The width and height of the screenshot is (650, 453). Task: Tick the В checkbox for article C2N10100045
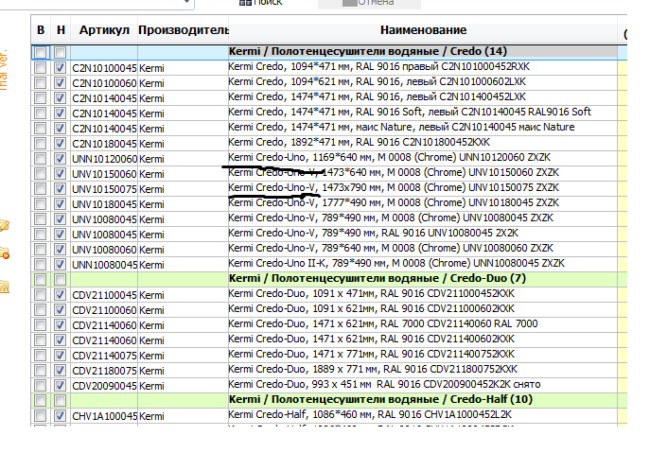point(40,67)
